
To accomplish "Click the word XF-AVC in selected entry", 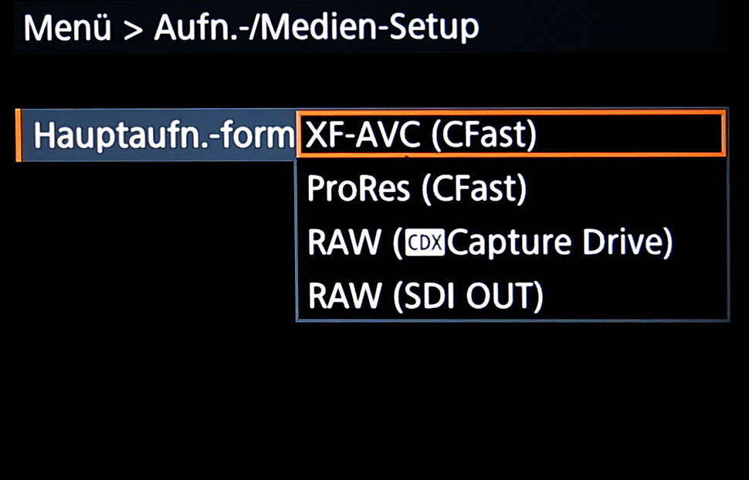I will 364,134.
